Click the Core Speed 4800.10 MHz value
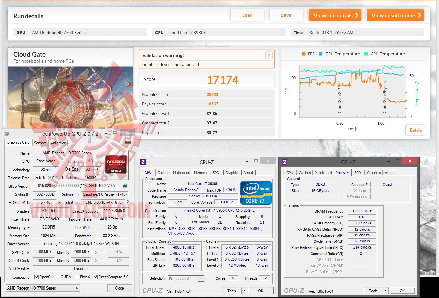The height and width of the screenshot is (298, 439). coord(184,247)
